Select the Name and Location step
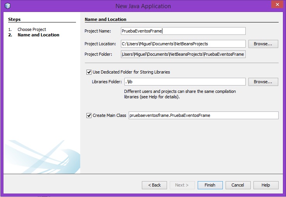Screen dimensions: 286x197 (x=38, y=35)
